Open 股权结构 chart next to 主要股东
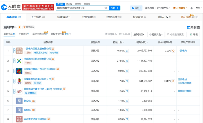 pyautogui.click(x=28, y=27)
